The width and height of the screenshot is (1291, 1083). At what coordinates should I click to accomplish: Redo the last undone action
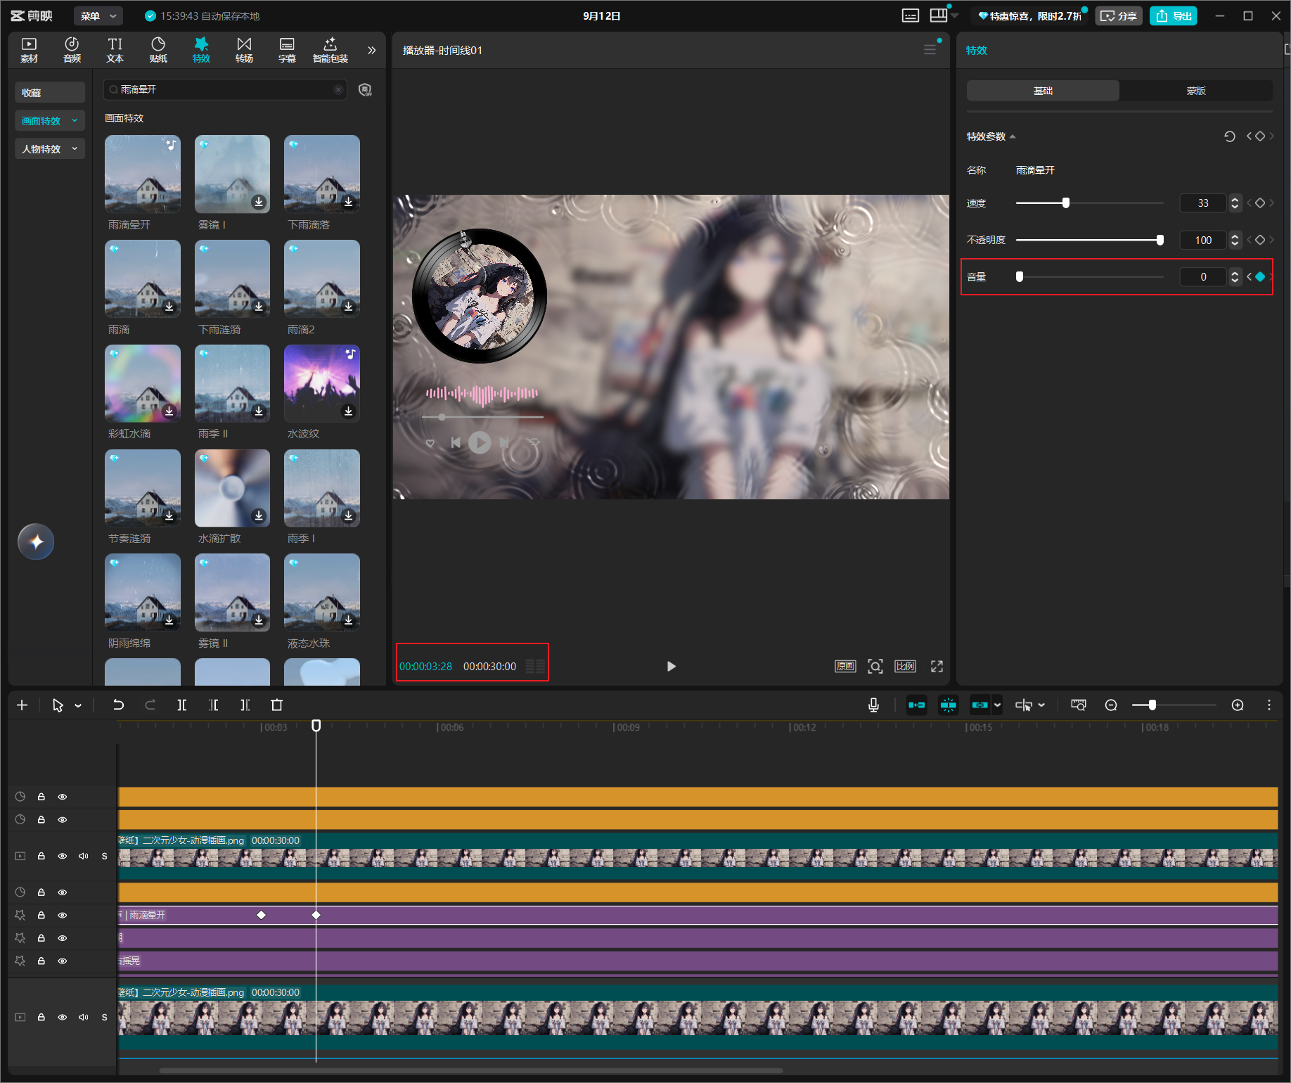tap(150, 705)
